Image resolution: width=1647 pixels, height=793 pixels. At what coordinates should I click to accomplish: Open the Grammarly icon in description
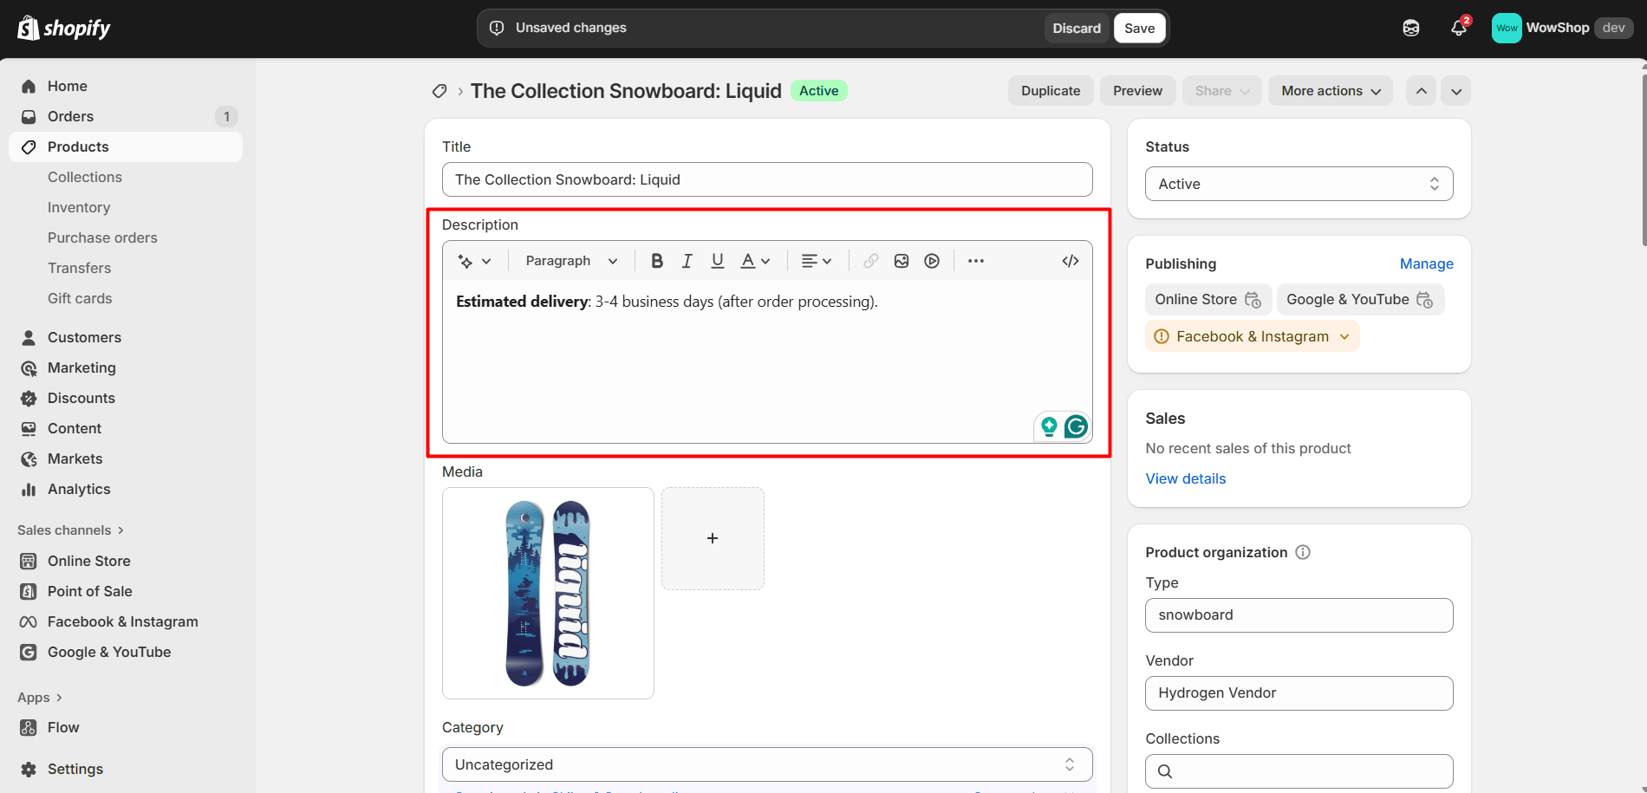[x=1076, y=426]
